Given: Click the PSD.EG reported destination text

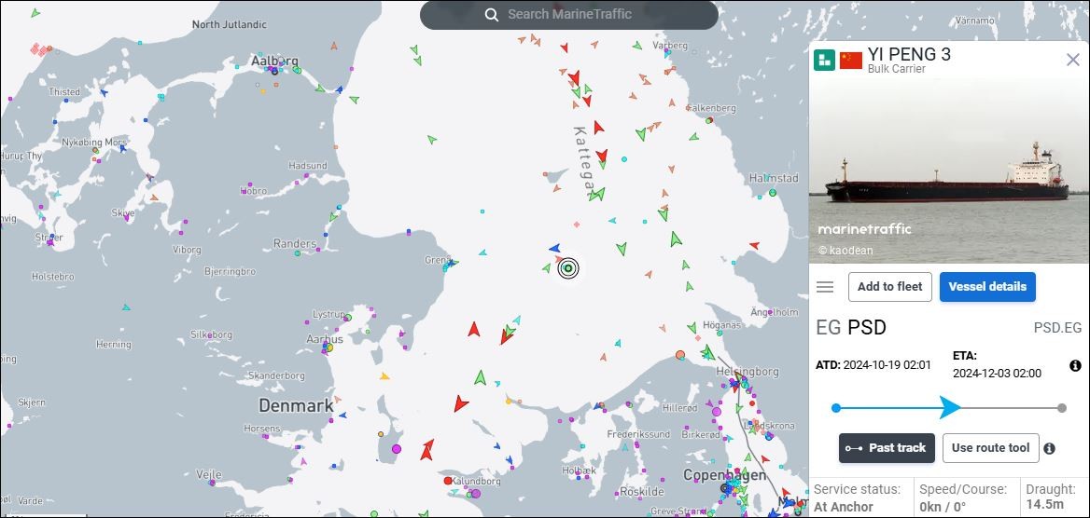Looking at the screenshot, I should (1057, 328).
